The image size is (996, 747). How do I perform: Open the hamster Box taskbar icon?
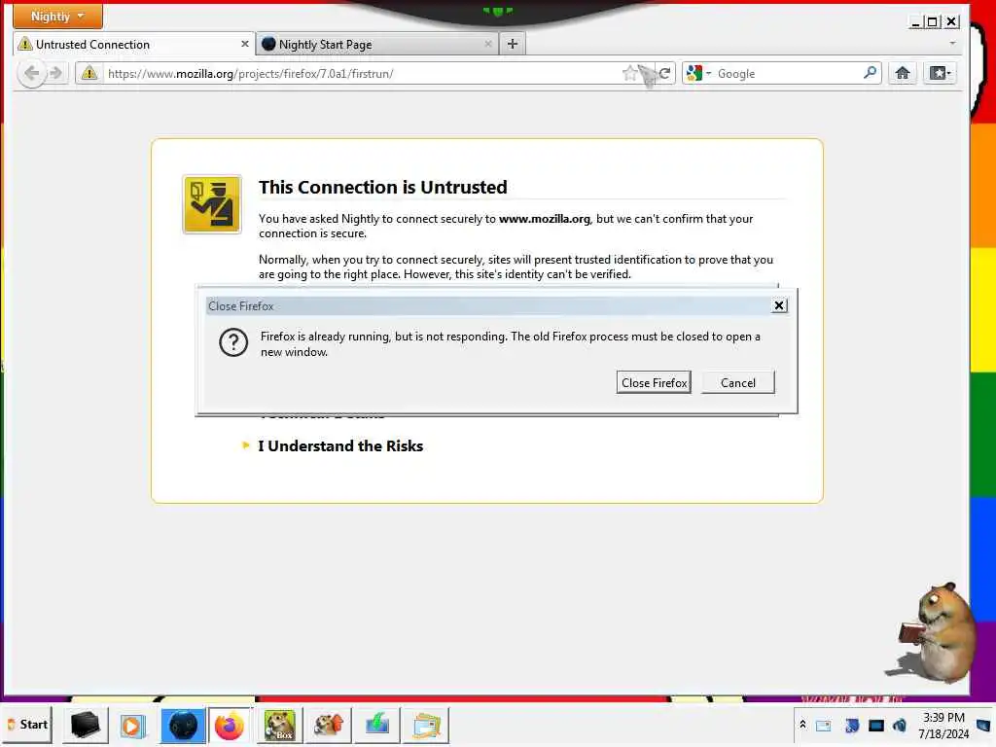[x=279, y=725]
